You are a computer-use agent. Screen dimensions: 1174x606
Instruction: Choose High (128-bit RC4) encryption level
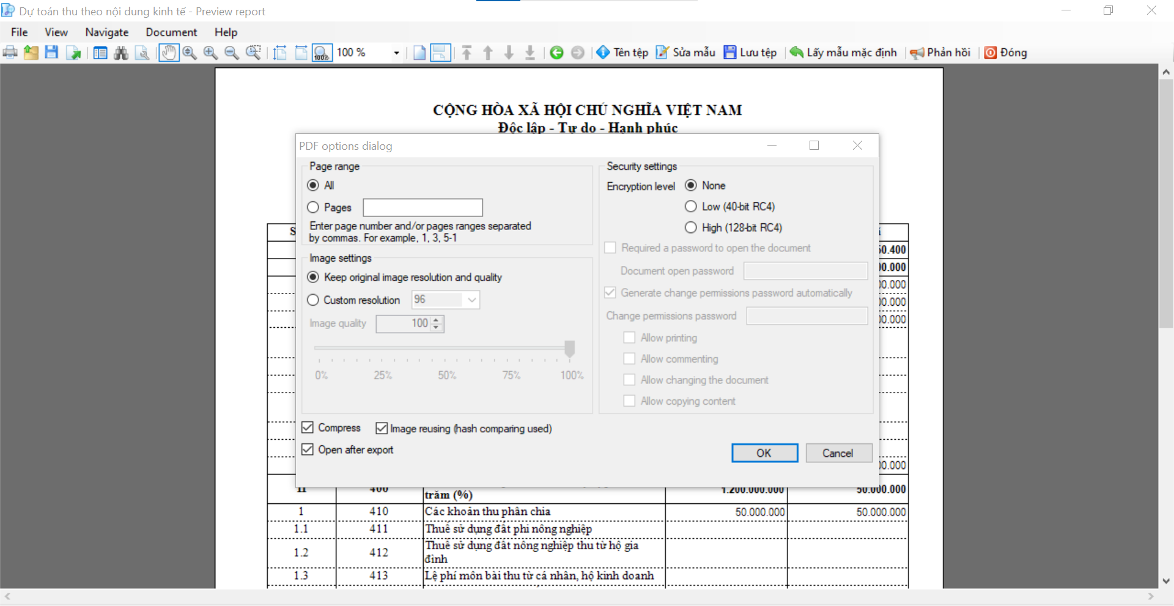691,227
